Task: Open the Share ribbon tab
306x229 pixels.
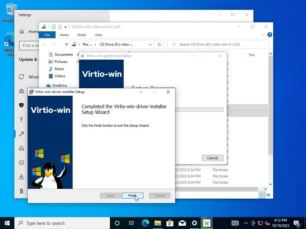Action: click(x=82, y=35)
